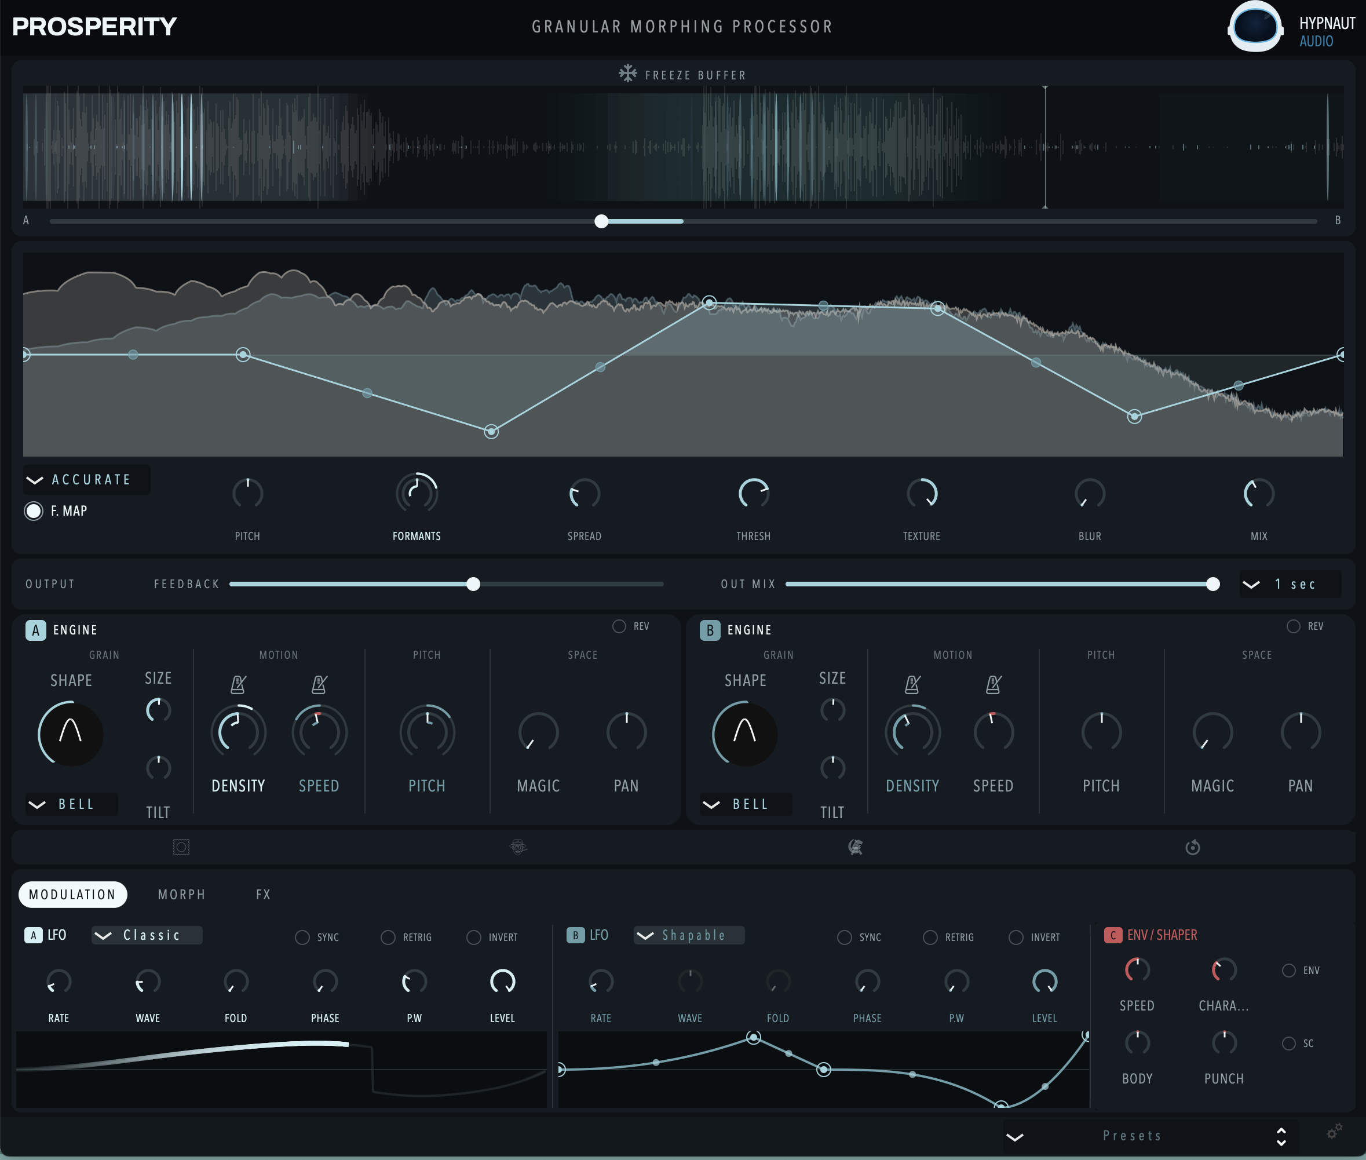Viewport: 1366px width, 1160px height.
Task: Click the FEEDBACK slider handle
Action: (473, 584)
